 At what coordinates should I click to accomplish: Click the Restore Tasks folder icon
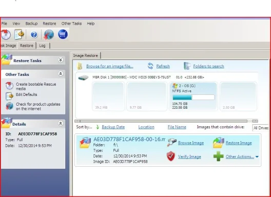pyautogui.click(x=6, y=60)
